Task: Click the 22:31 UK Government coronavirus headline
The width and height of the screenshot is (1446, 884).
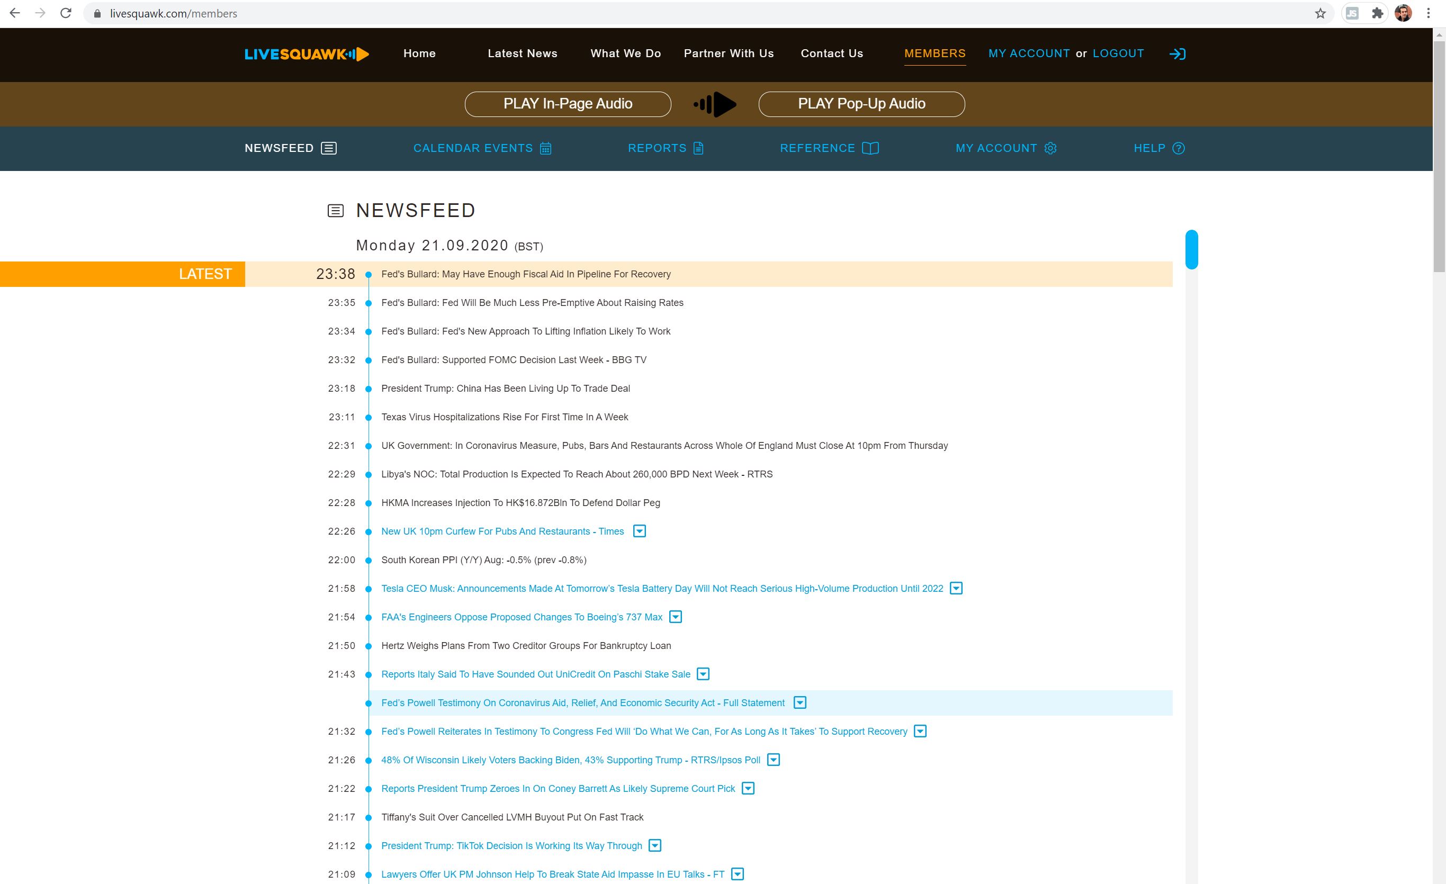Action: pyautogui.click(x=664, y=446)
